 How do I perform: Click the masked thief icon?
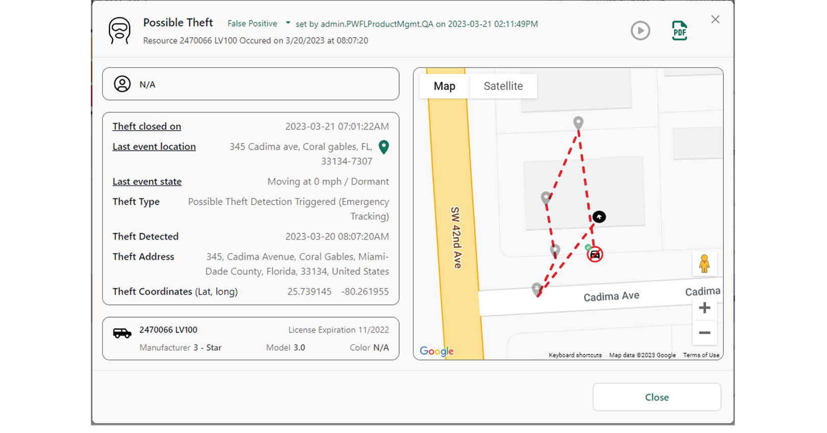tap(119, 31)
